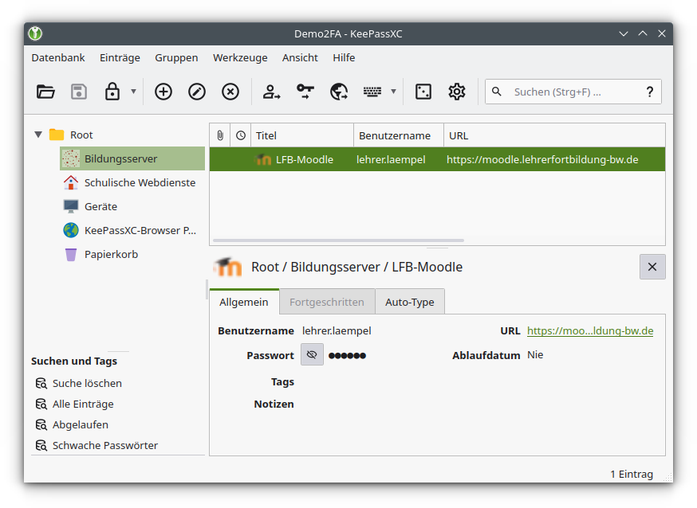The width and height of the screenshot is (697, 508).
Task: Show all entries via Alle Einträge
Action: [85, 404]
